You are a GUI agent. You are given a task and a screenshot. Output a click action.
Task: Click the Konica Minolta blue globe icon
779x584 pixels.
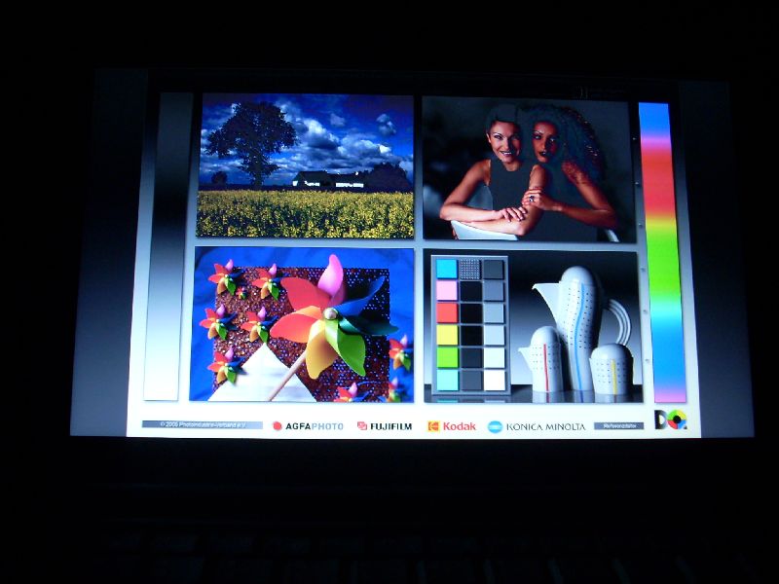pos(495,426)
